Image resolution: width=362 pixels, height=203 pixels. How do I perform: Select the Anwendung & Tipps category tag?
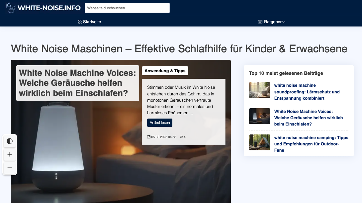165,71
